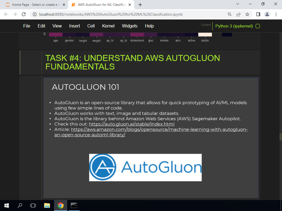Click the address bar URL field

click(111, 14)
